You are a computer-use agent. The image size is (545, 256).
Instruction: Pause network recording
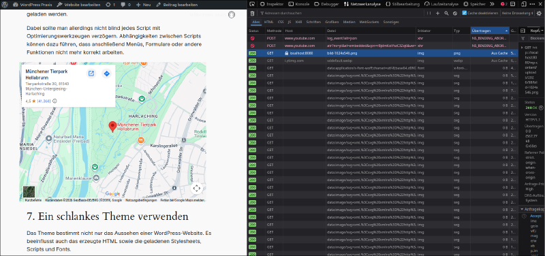(429, 13)
